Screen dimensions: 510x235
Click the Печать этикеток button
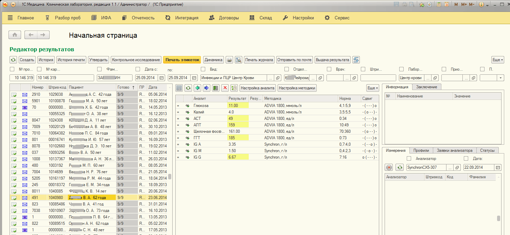click(182, 60)
